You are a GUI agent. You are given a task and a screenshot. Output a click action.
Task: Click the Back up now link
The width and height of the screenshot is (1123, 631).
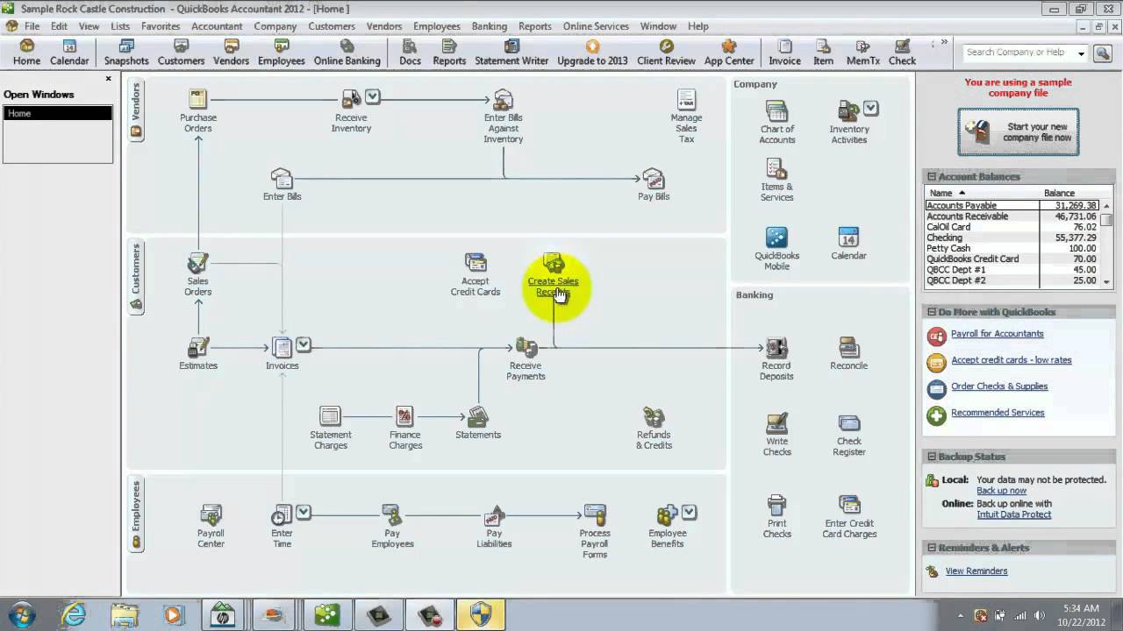pyautogui.click(x=1001, y=491)
